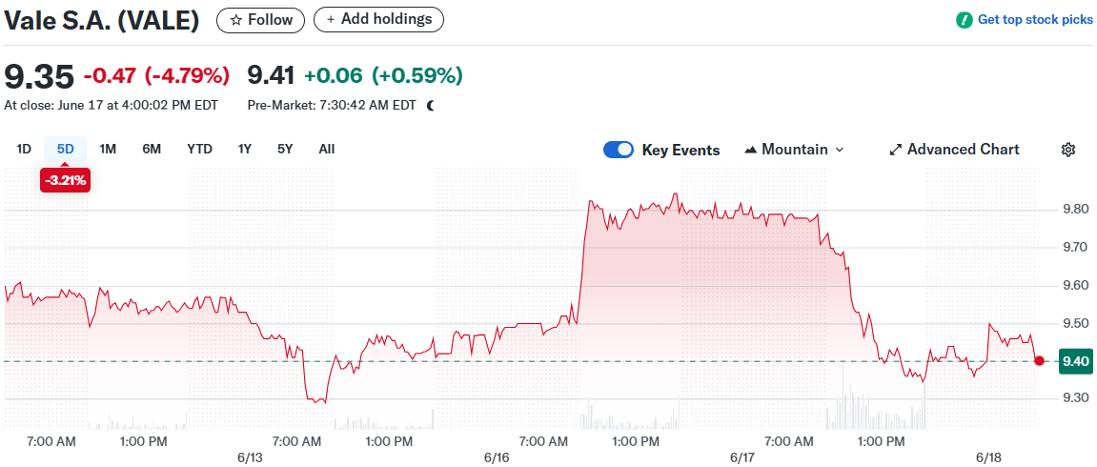Screen dimensions: 1097x467
Task: Open the Advanced Chart link
Action: tap(954, 150)
